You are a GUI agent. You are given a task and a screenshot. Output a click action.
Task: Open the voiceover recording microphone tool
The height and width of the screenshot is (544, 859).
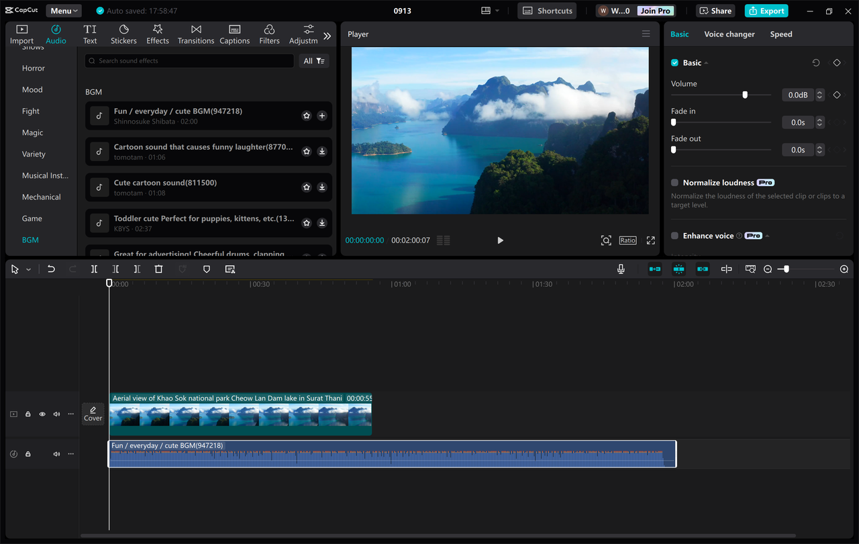[621, 269]
